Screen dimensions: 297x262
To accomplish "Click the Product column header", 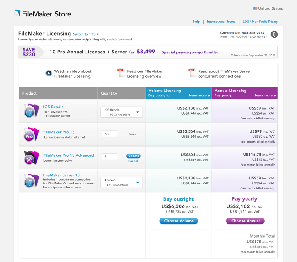I will coord(58,93).
